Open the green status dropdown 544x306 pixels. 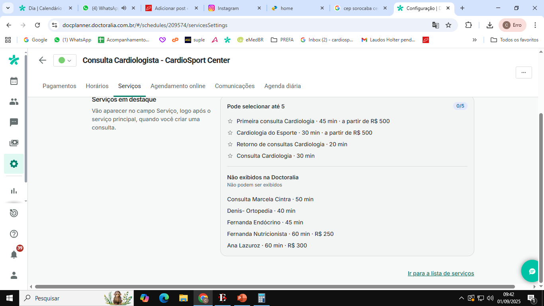click(x=65, y=61)
